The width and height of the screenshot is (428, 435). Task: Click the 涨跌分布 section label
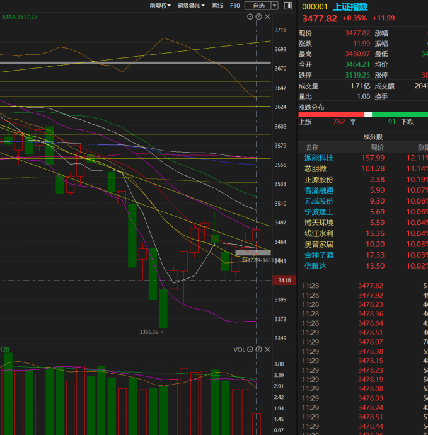pos(311,107)
